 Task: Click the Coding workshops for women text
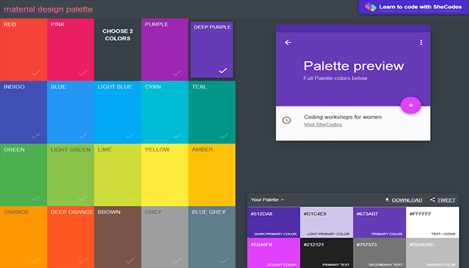[343, 117]
